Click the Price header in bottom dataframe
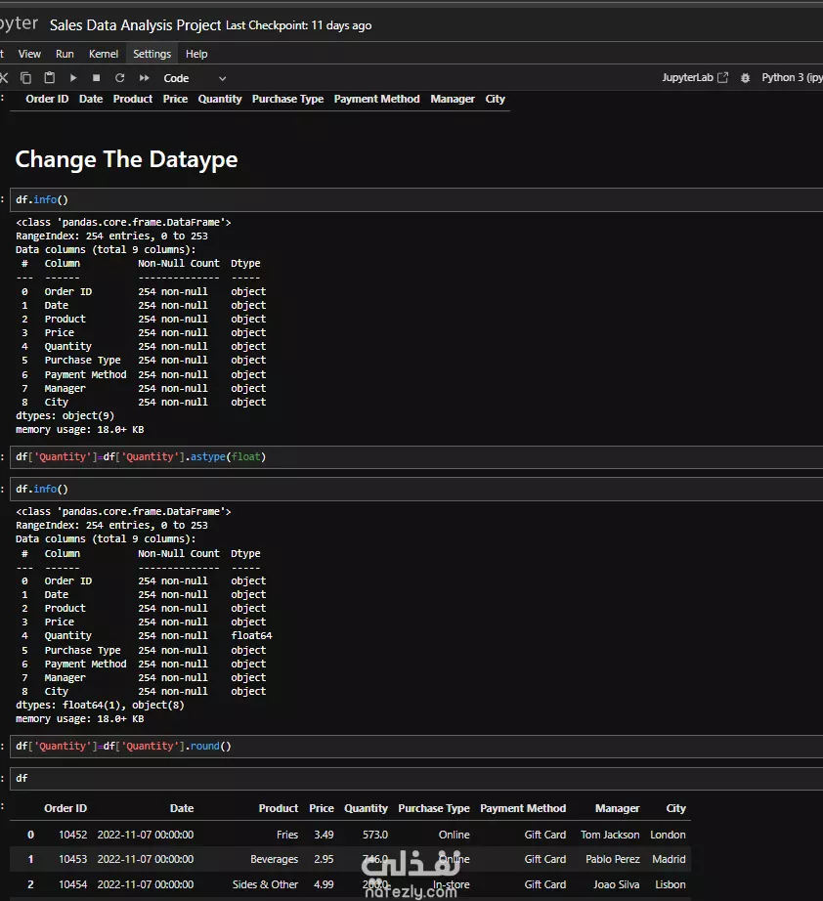 pyautogui.click(x=322, y=808)
